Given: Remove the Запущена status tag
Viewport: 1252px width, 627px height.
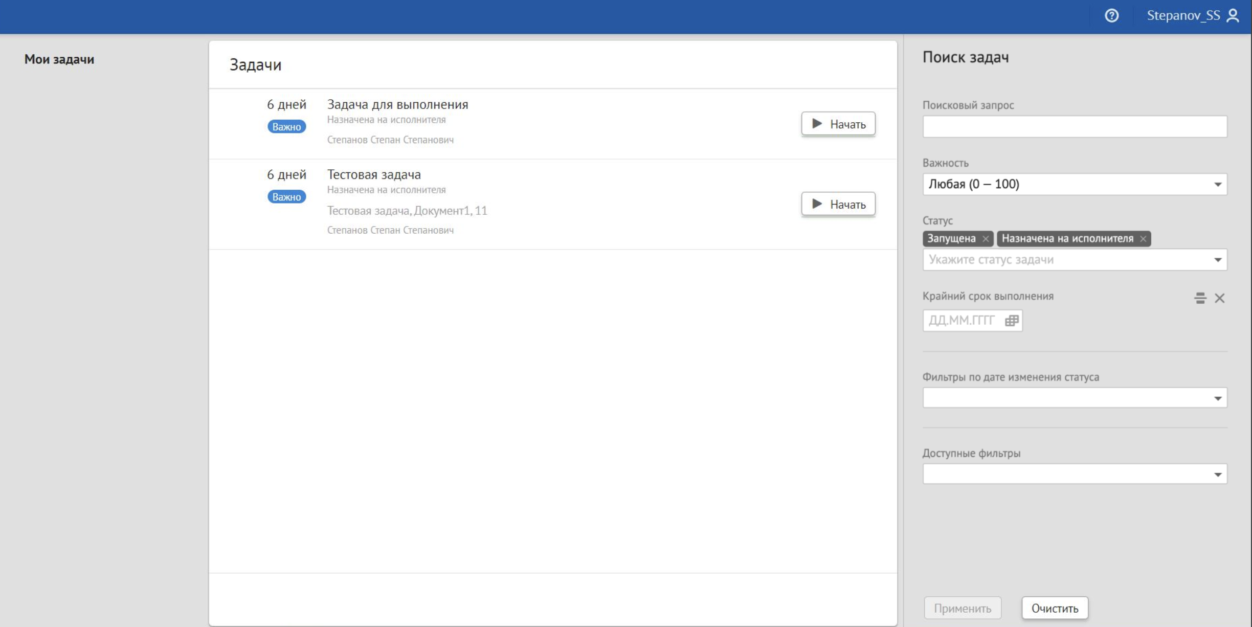Looking at the screenshot, I should click(x=986, y=239).
